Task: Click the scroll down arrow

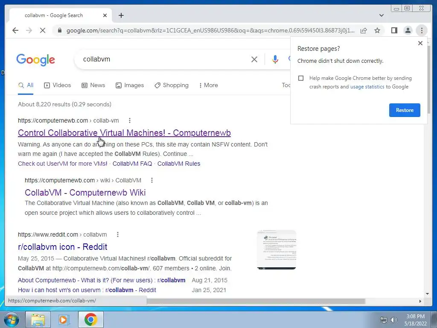Action: tap(428, 294)
